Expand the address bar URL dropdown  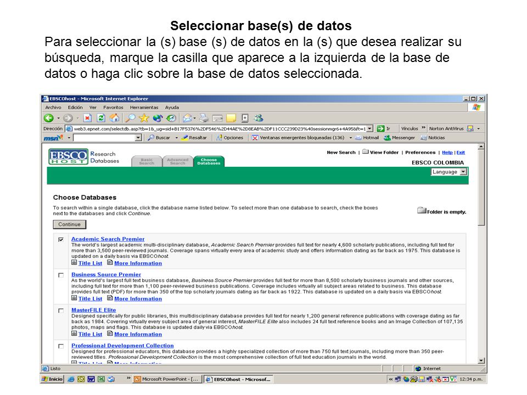tap(369, 128)
